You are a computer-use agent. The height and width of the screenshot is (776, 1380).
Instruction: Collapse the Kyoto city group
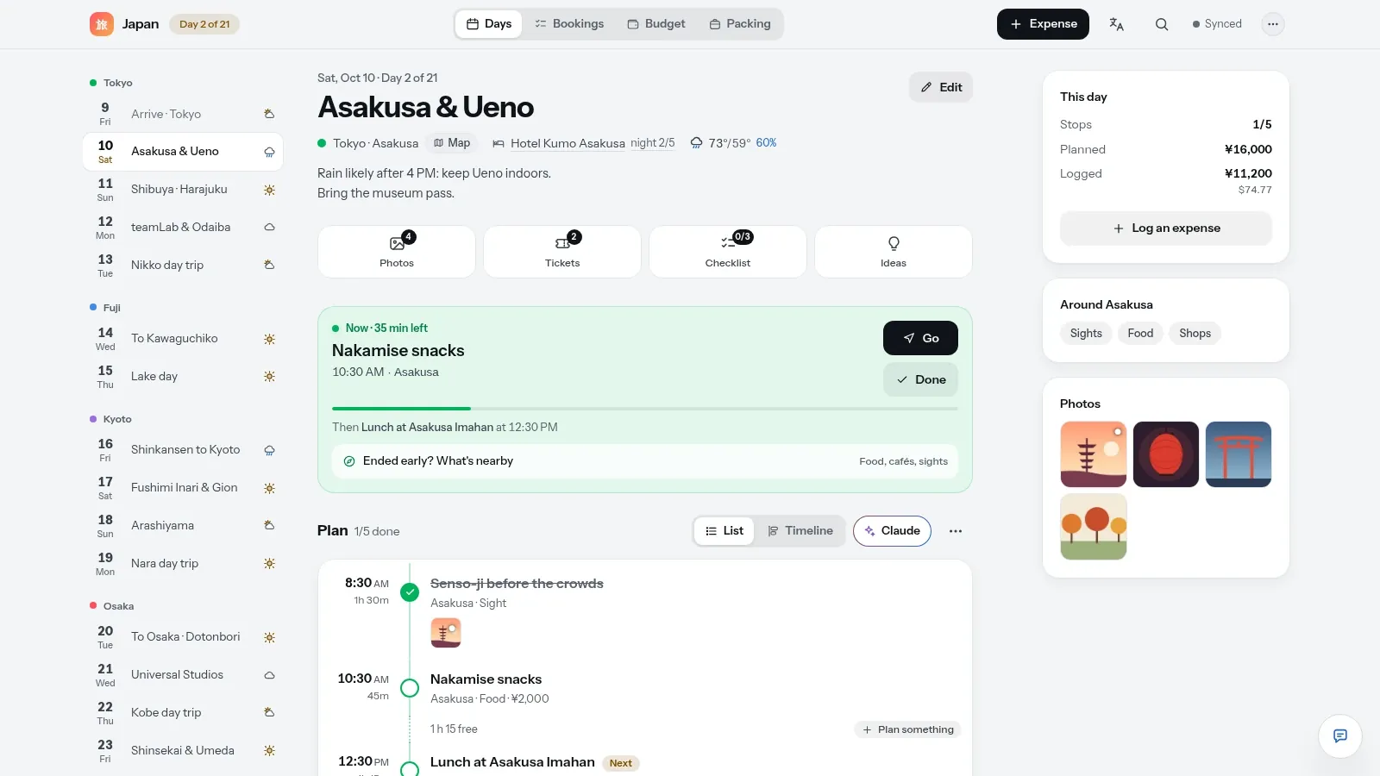coord(111,419)
